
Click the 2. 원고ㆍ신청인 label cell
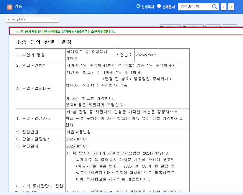(x=40, y=65)
